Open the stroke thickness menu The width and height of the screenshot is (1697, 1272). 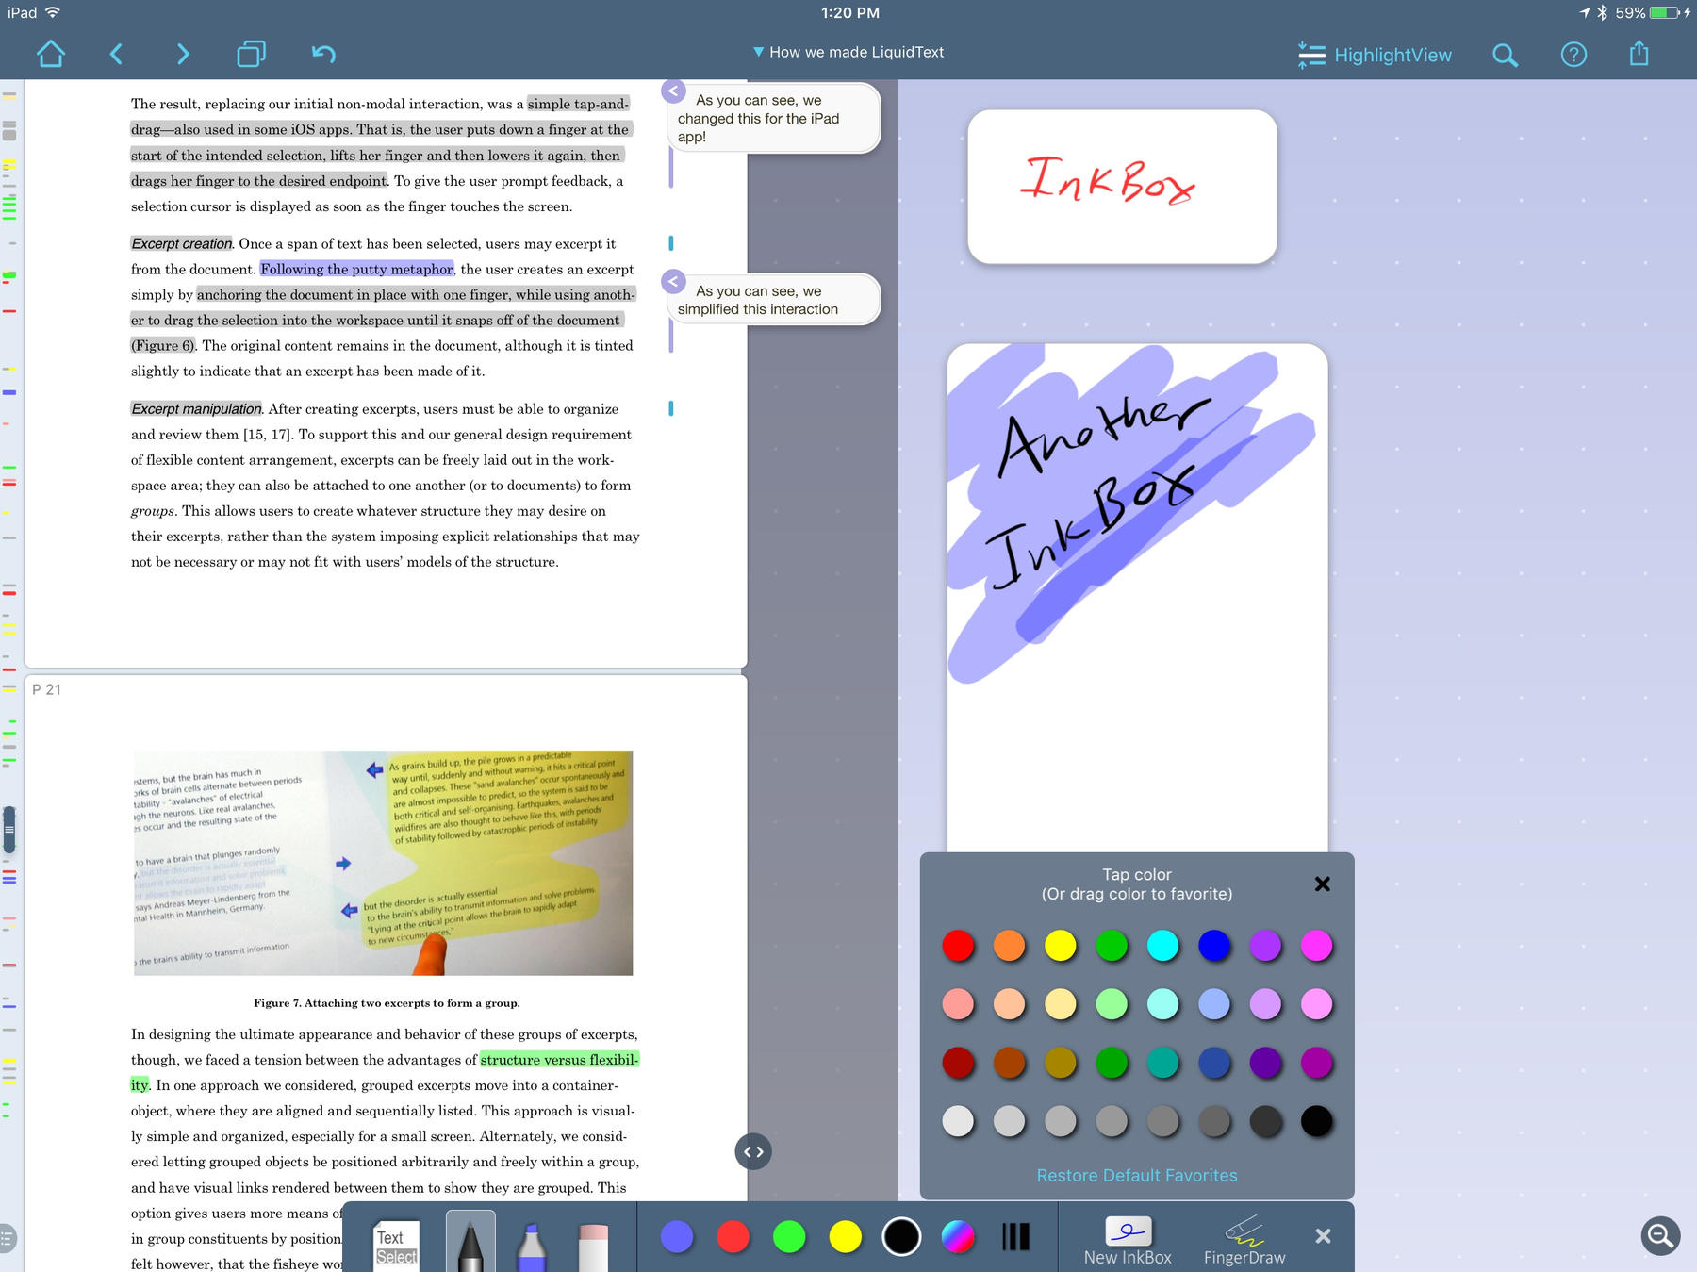pos(1015,1237)
